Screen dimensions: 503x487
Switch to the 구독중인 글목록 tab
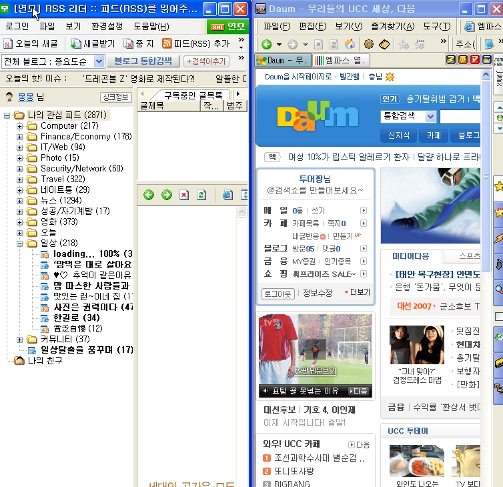point(193,95)
